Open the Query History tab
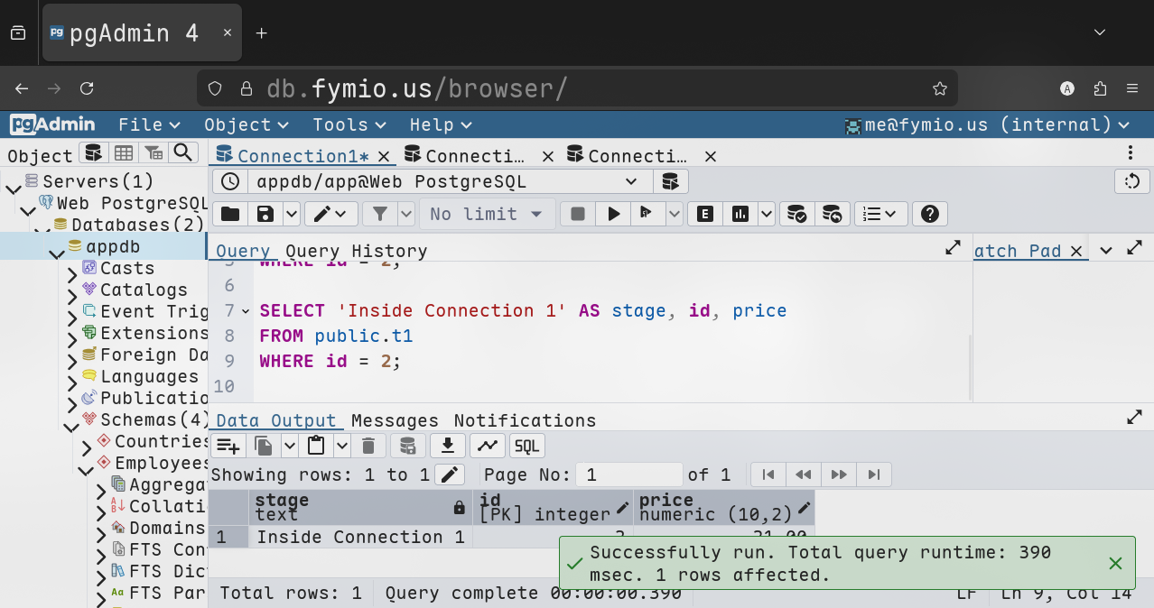Screen dimensions: 1154x608 click(356, 251)
